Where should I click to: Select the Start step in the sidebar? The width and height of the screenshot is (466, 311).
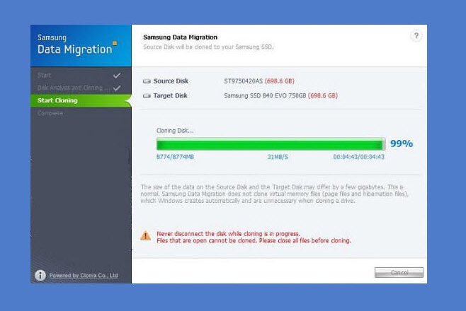coord(81,76)
